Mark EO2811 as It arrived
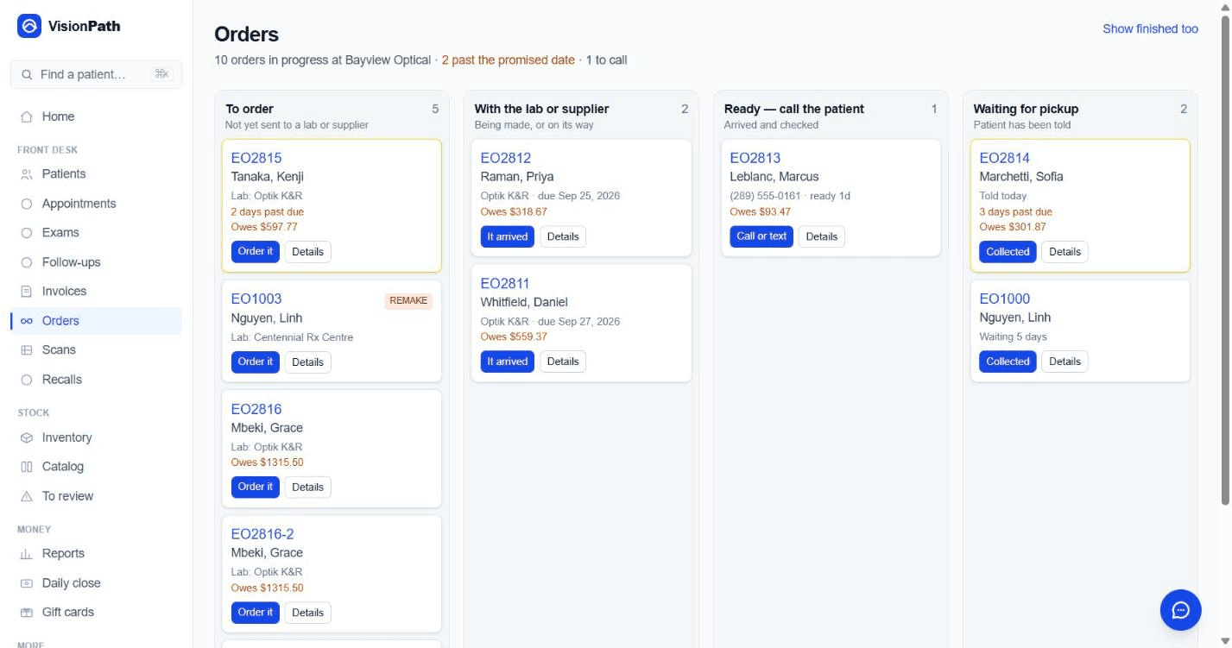This screenshot has height=648, width=1232. pyautogui.click(x=508, y=362)
